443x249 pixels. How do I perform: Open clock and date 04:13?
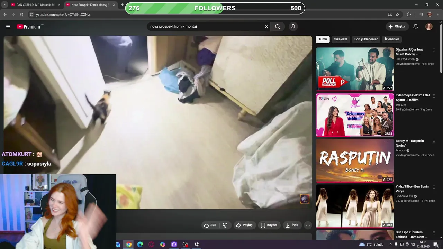point(423,245)
